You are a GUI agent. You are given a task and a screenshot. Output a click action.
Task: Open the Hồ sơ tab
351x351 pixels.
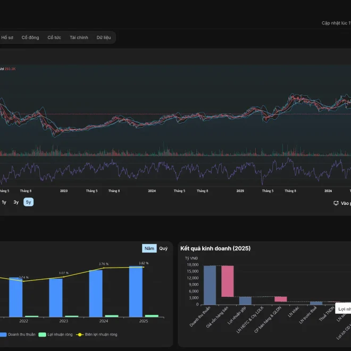pos(7,37)
